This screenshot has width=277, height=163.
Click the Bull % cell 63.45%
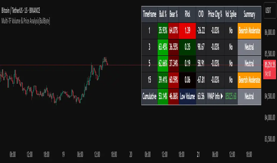[163, 47]
